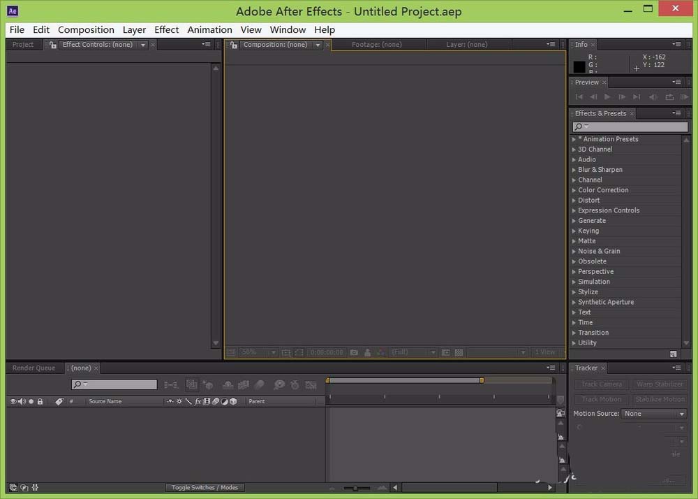698x499 pixels.
Task: Click the Collapse Transformations sun column header
Action: click(x=179, y=401)
